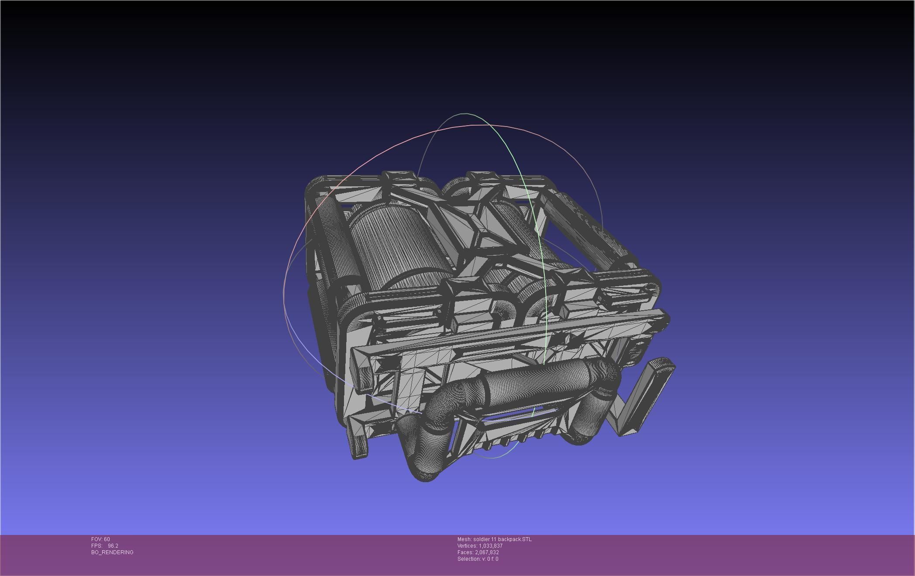The height and width of the screenshot is (576, 915).
Task: Click the Selection: v: 0 f: 0 text
Action: pyautogui.click(x=478, y=559)
